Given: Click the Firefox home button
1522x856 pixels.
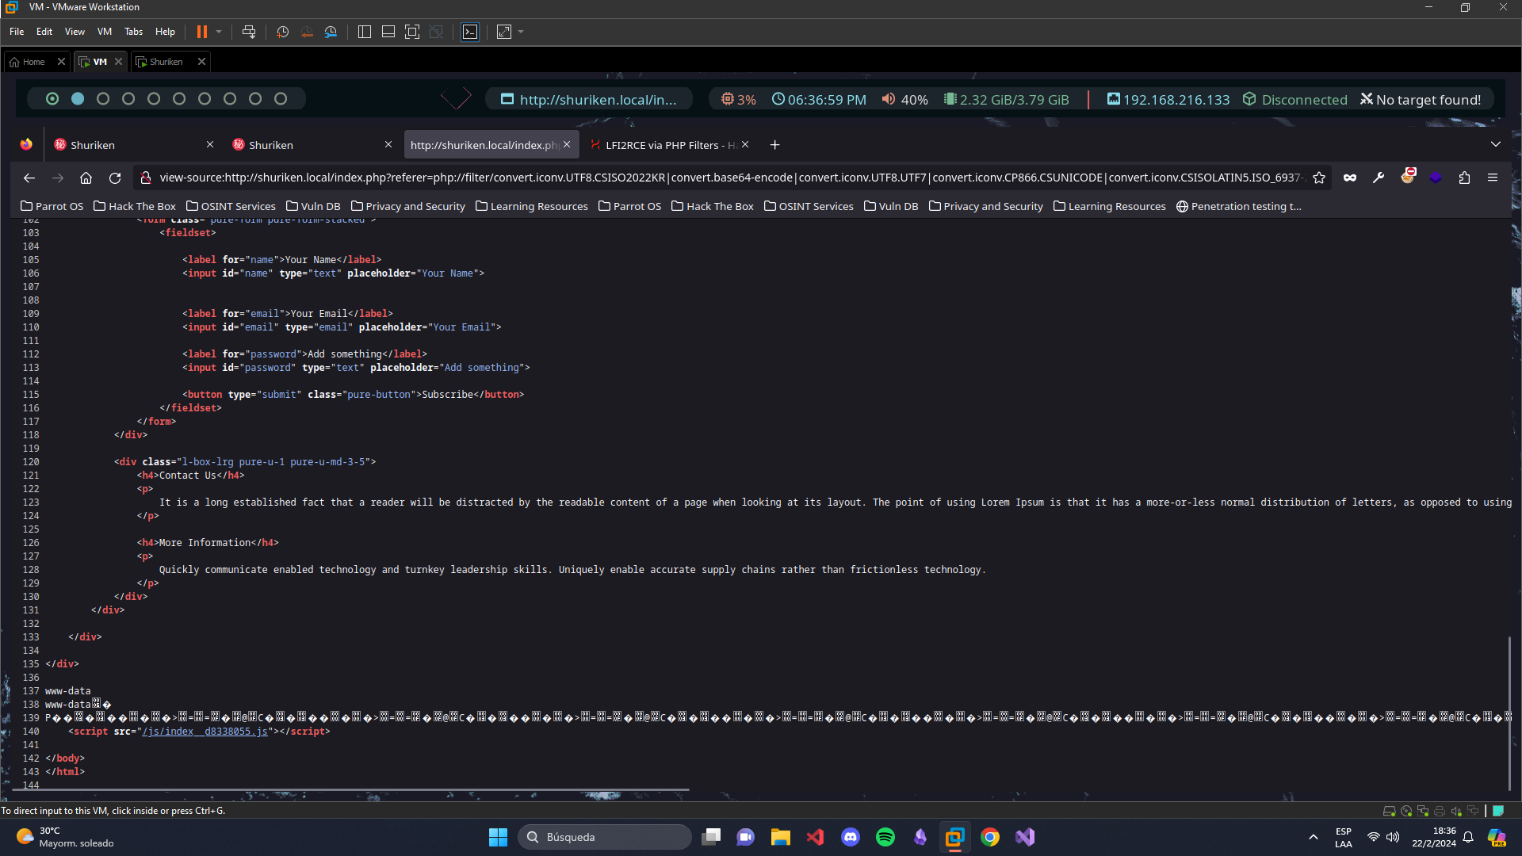Looking at the screenshot, I should click(x=86, y=178).
